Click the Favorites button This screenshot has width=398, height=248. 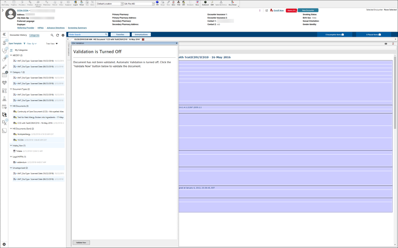click(x=120, y=34)
